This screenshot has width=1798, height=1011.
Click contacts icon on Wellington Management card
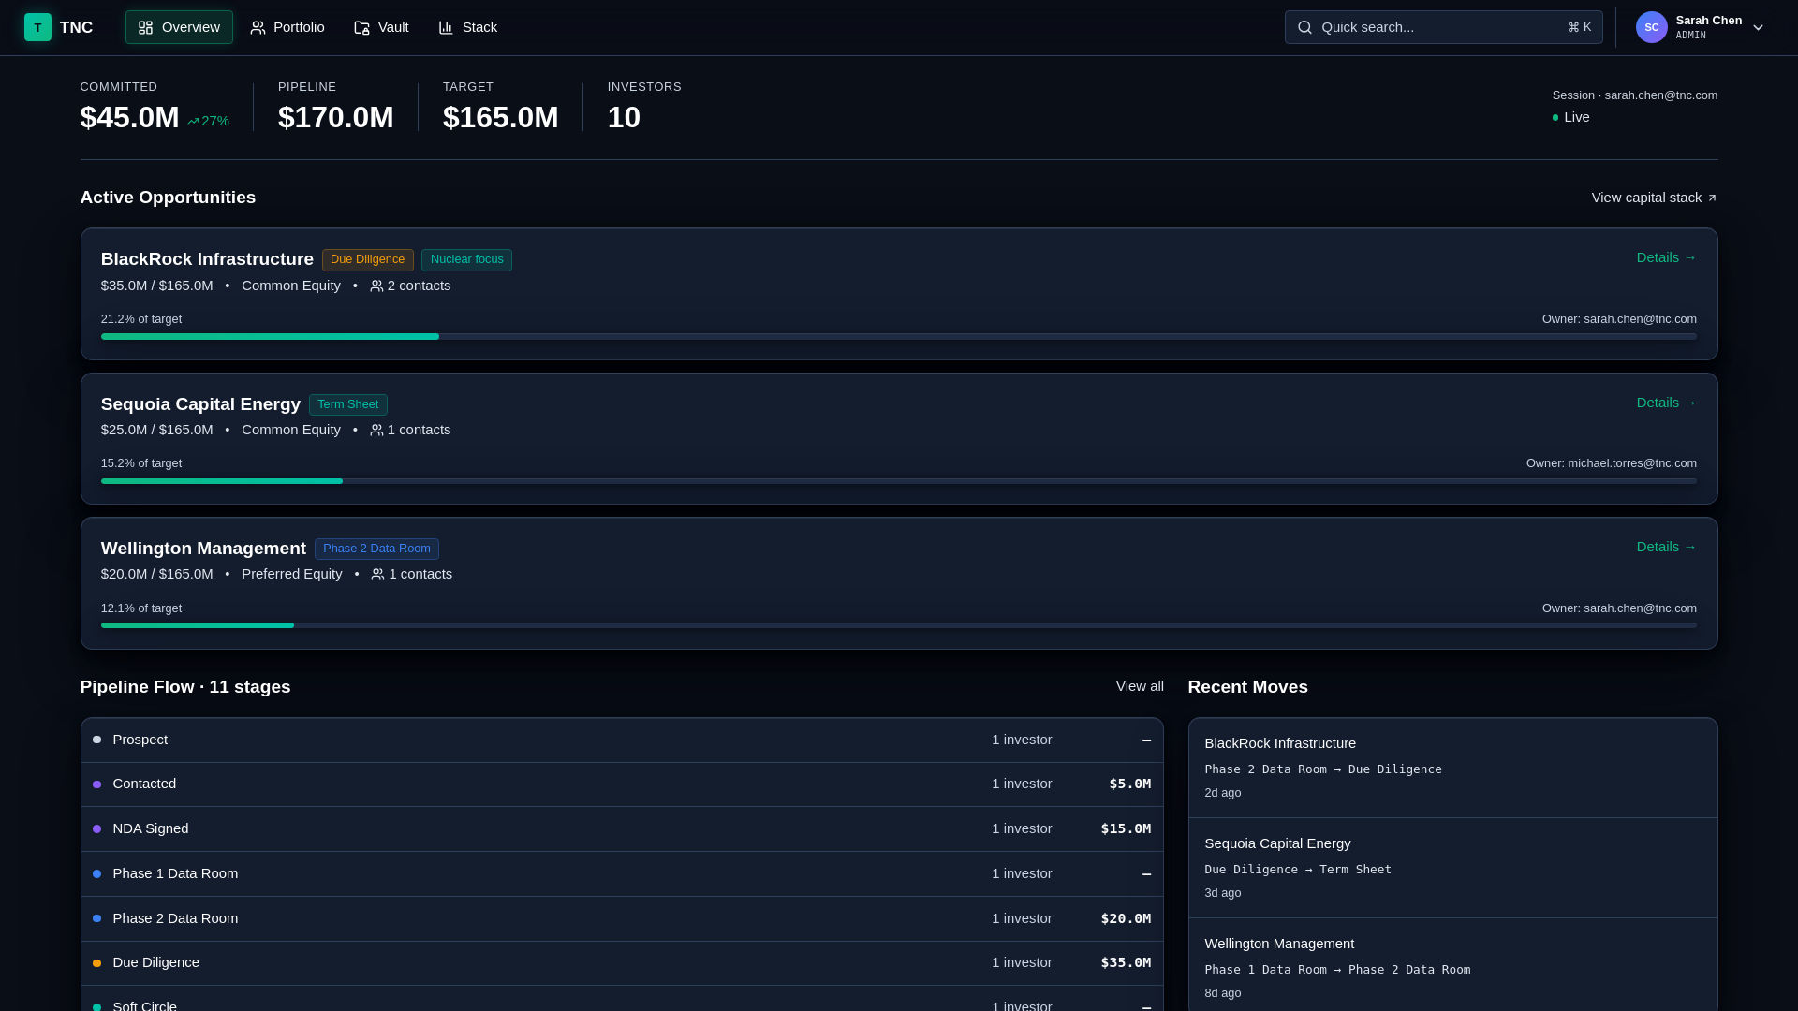377,575
